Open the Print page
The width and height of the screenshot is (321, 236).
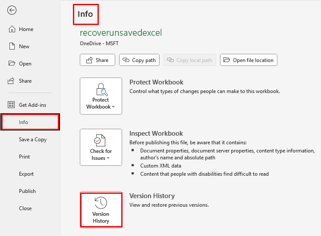[25, 157]
